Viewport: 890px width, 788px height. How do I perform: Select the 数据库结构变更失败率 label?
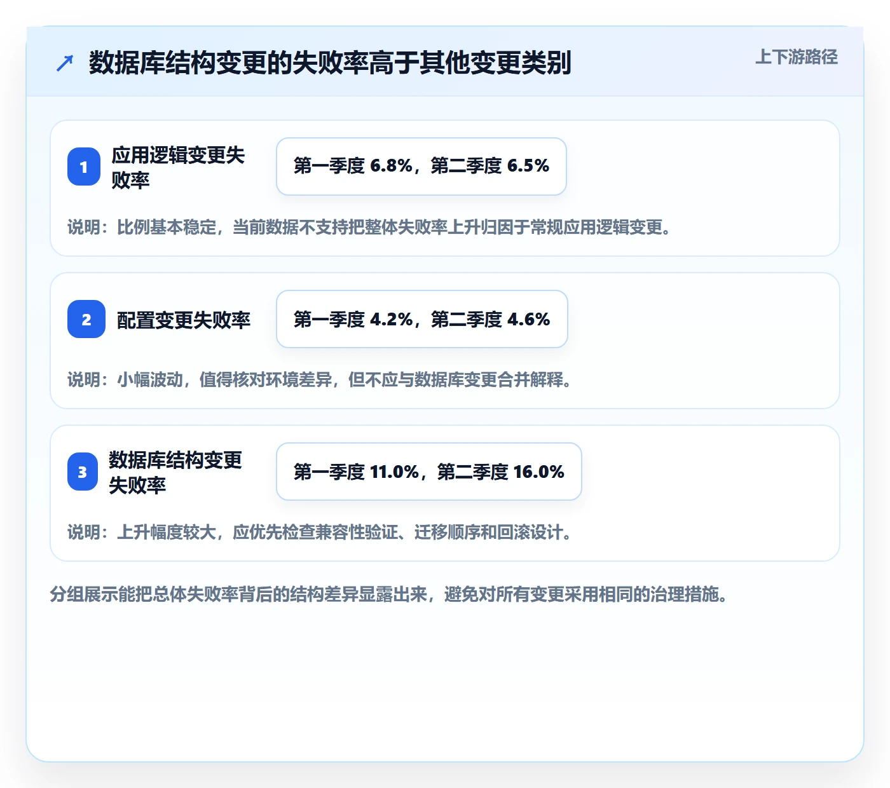[175, 472]
